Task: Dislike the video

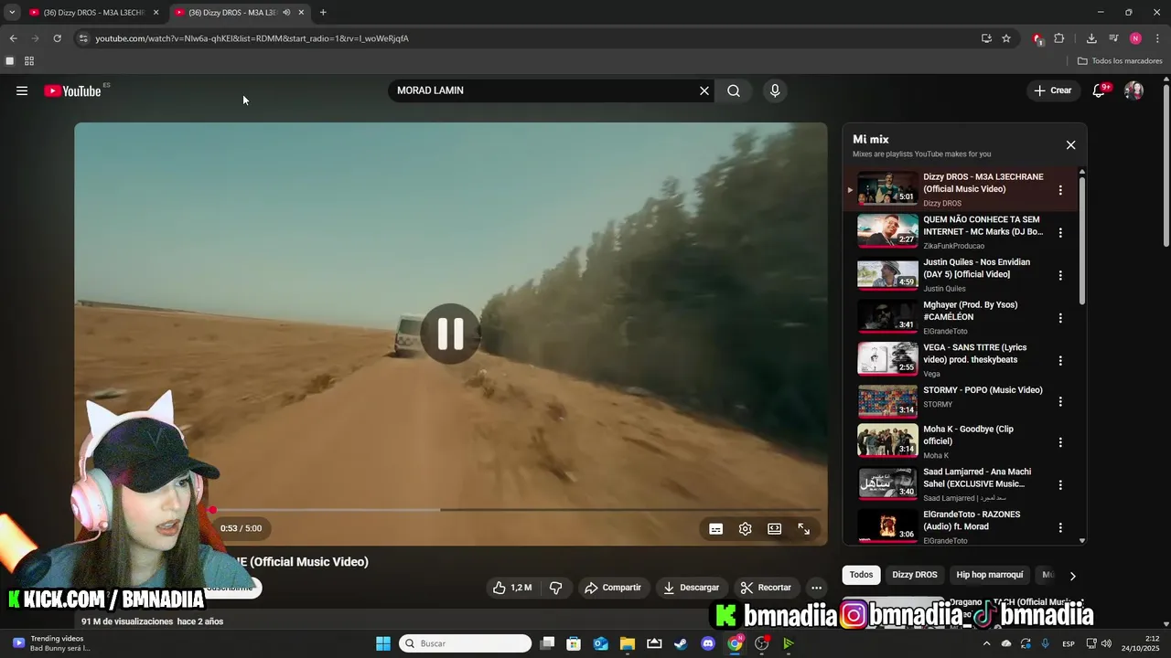Action: coord(555,588)
